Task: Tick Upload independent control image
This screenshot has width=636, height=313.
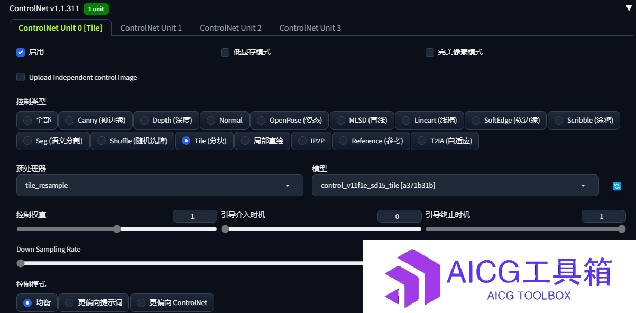Action: 21,77
